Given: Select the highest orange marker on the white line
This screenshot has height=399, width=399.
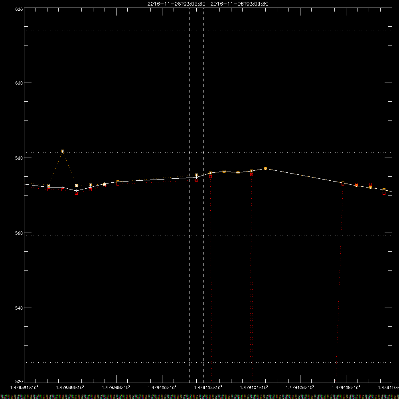Looking at the screenshot, I should 265,168.
